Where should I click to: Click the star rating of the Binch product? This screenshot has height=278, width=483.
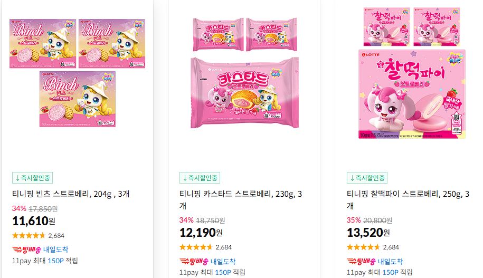click(x=29, y=235)
